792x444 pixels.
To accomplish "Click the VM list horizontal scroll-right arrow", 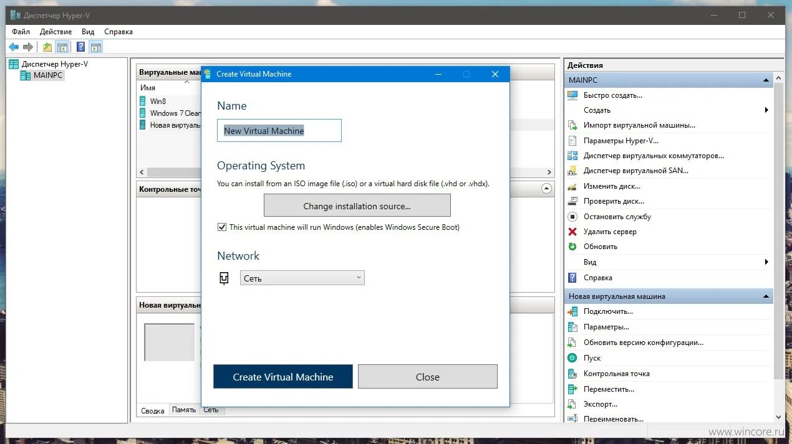I will tap(549, 172).
